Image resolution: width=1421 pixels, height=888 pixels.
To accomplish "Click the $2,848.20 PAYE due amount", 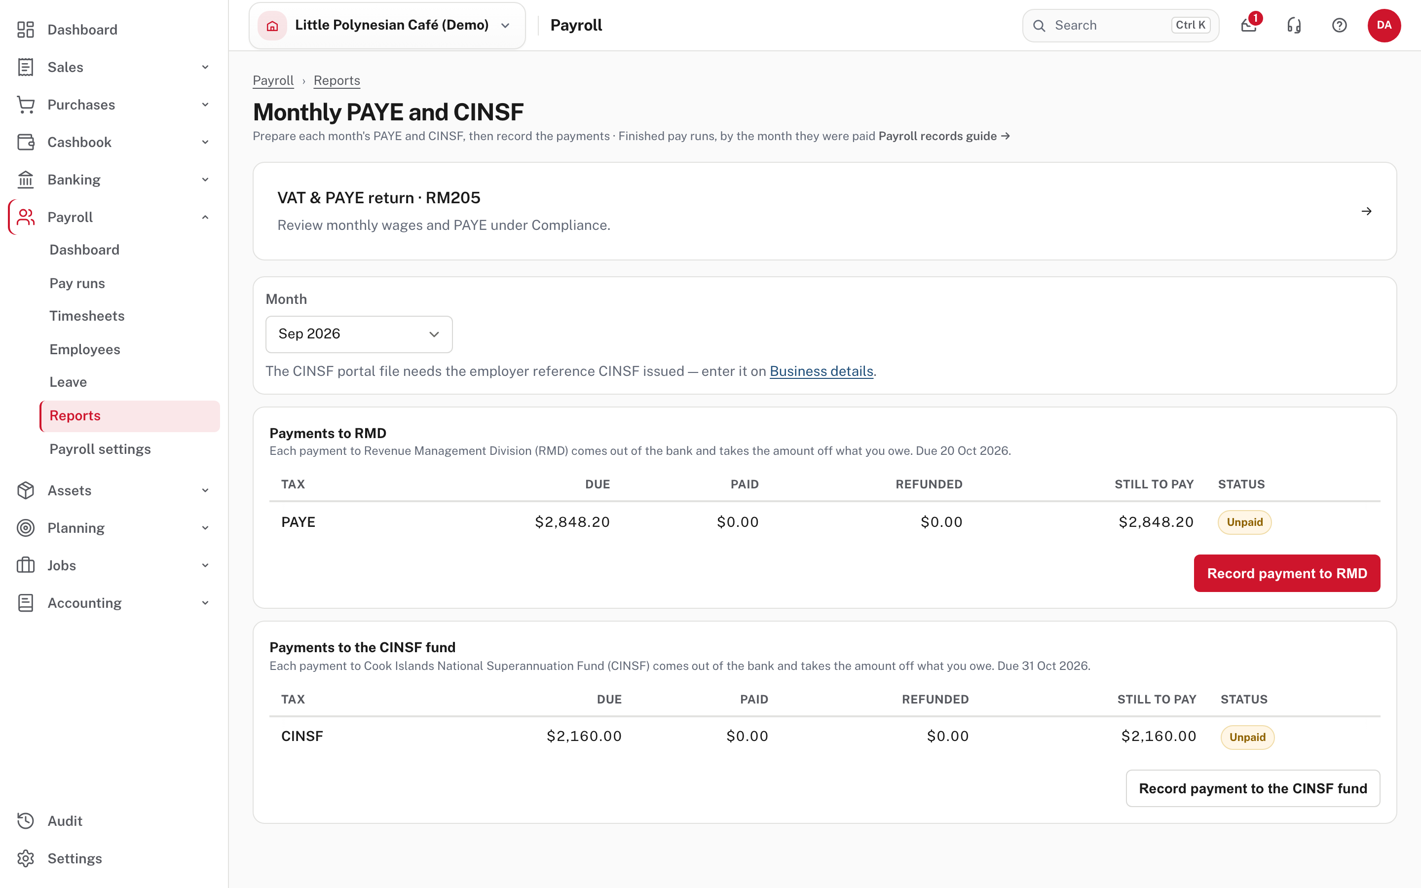I will [572, 522].
